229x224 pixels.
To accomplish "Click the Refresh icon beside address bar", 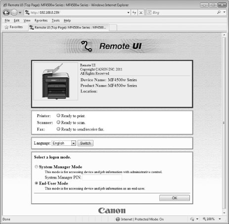I will 134,12.
